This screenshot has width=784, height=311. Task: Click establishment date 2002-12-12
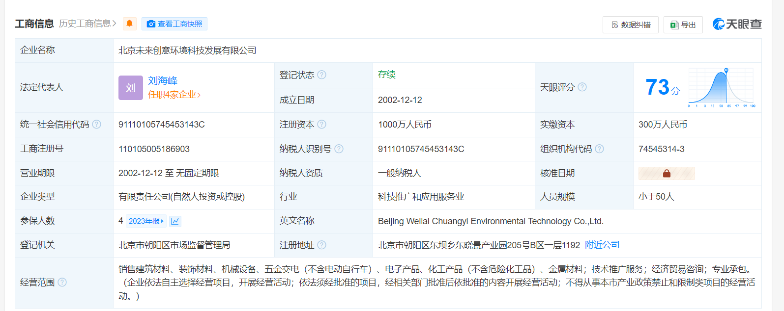400,100
